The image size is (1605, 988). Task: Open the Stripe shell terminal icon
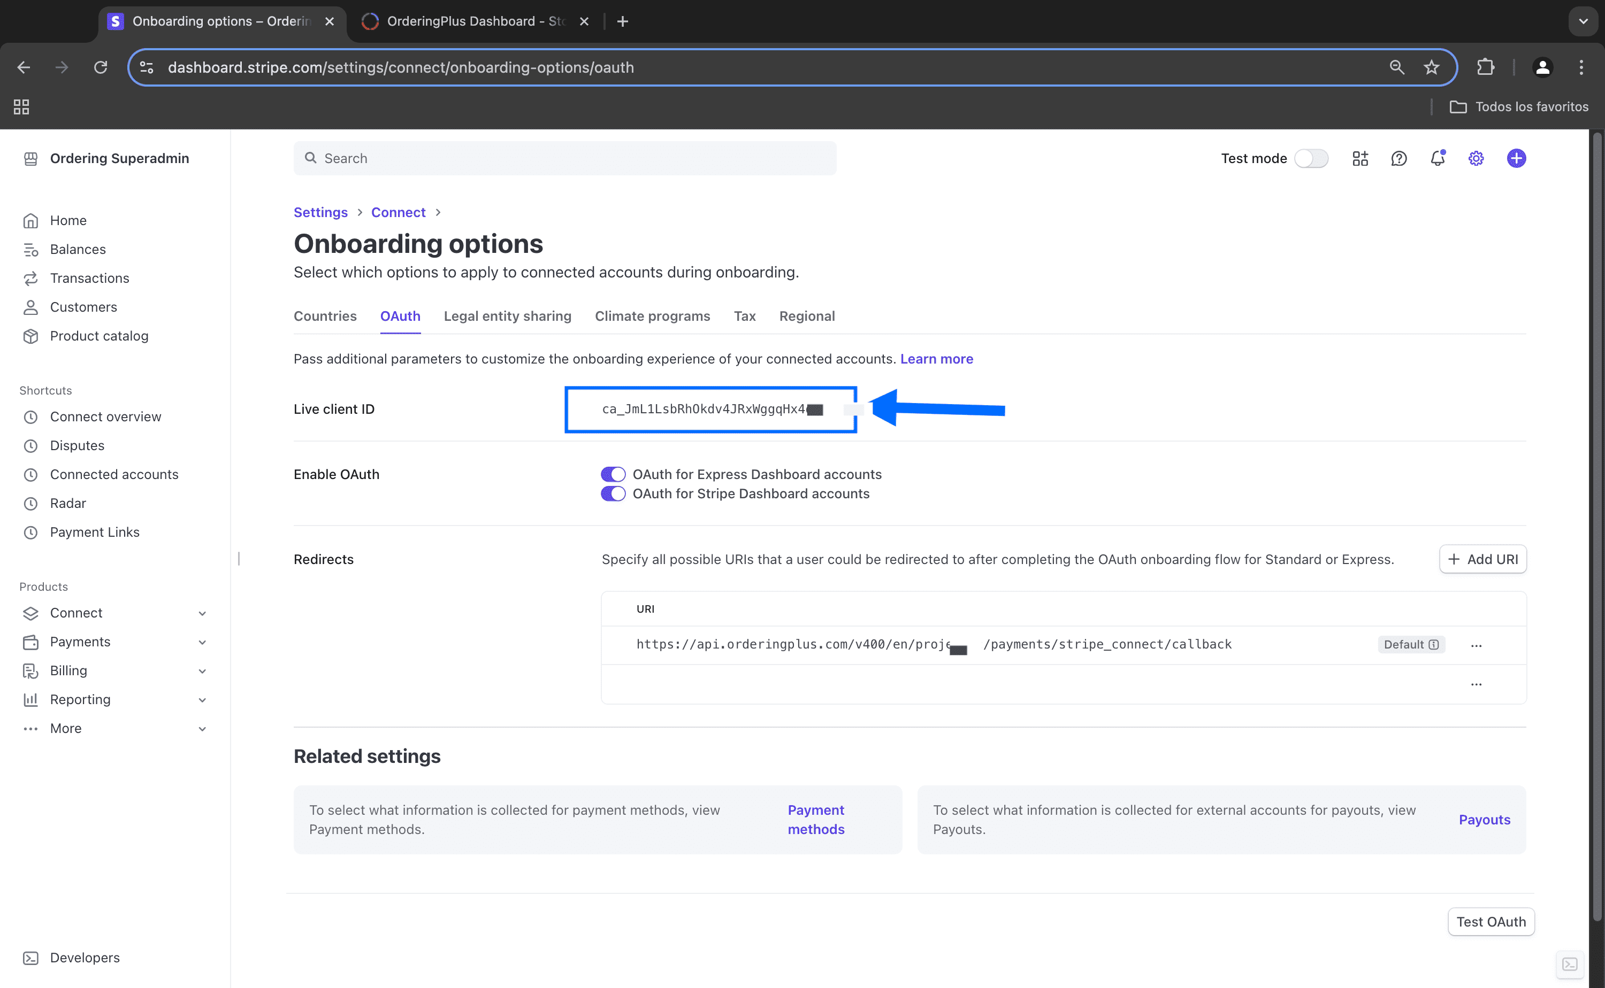pos(1570,964)
